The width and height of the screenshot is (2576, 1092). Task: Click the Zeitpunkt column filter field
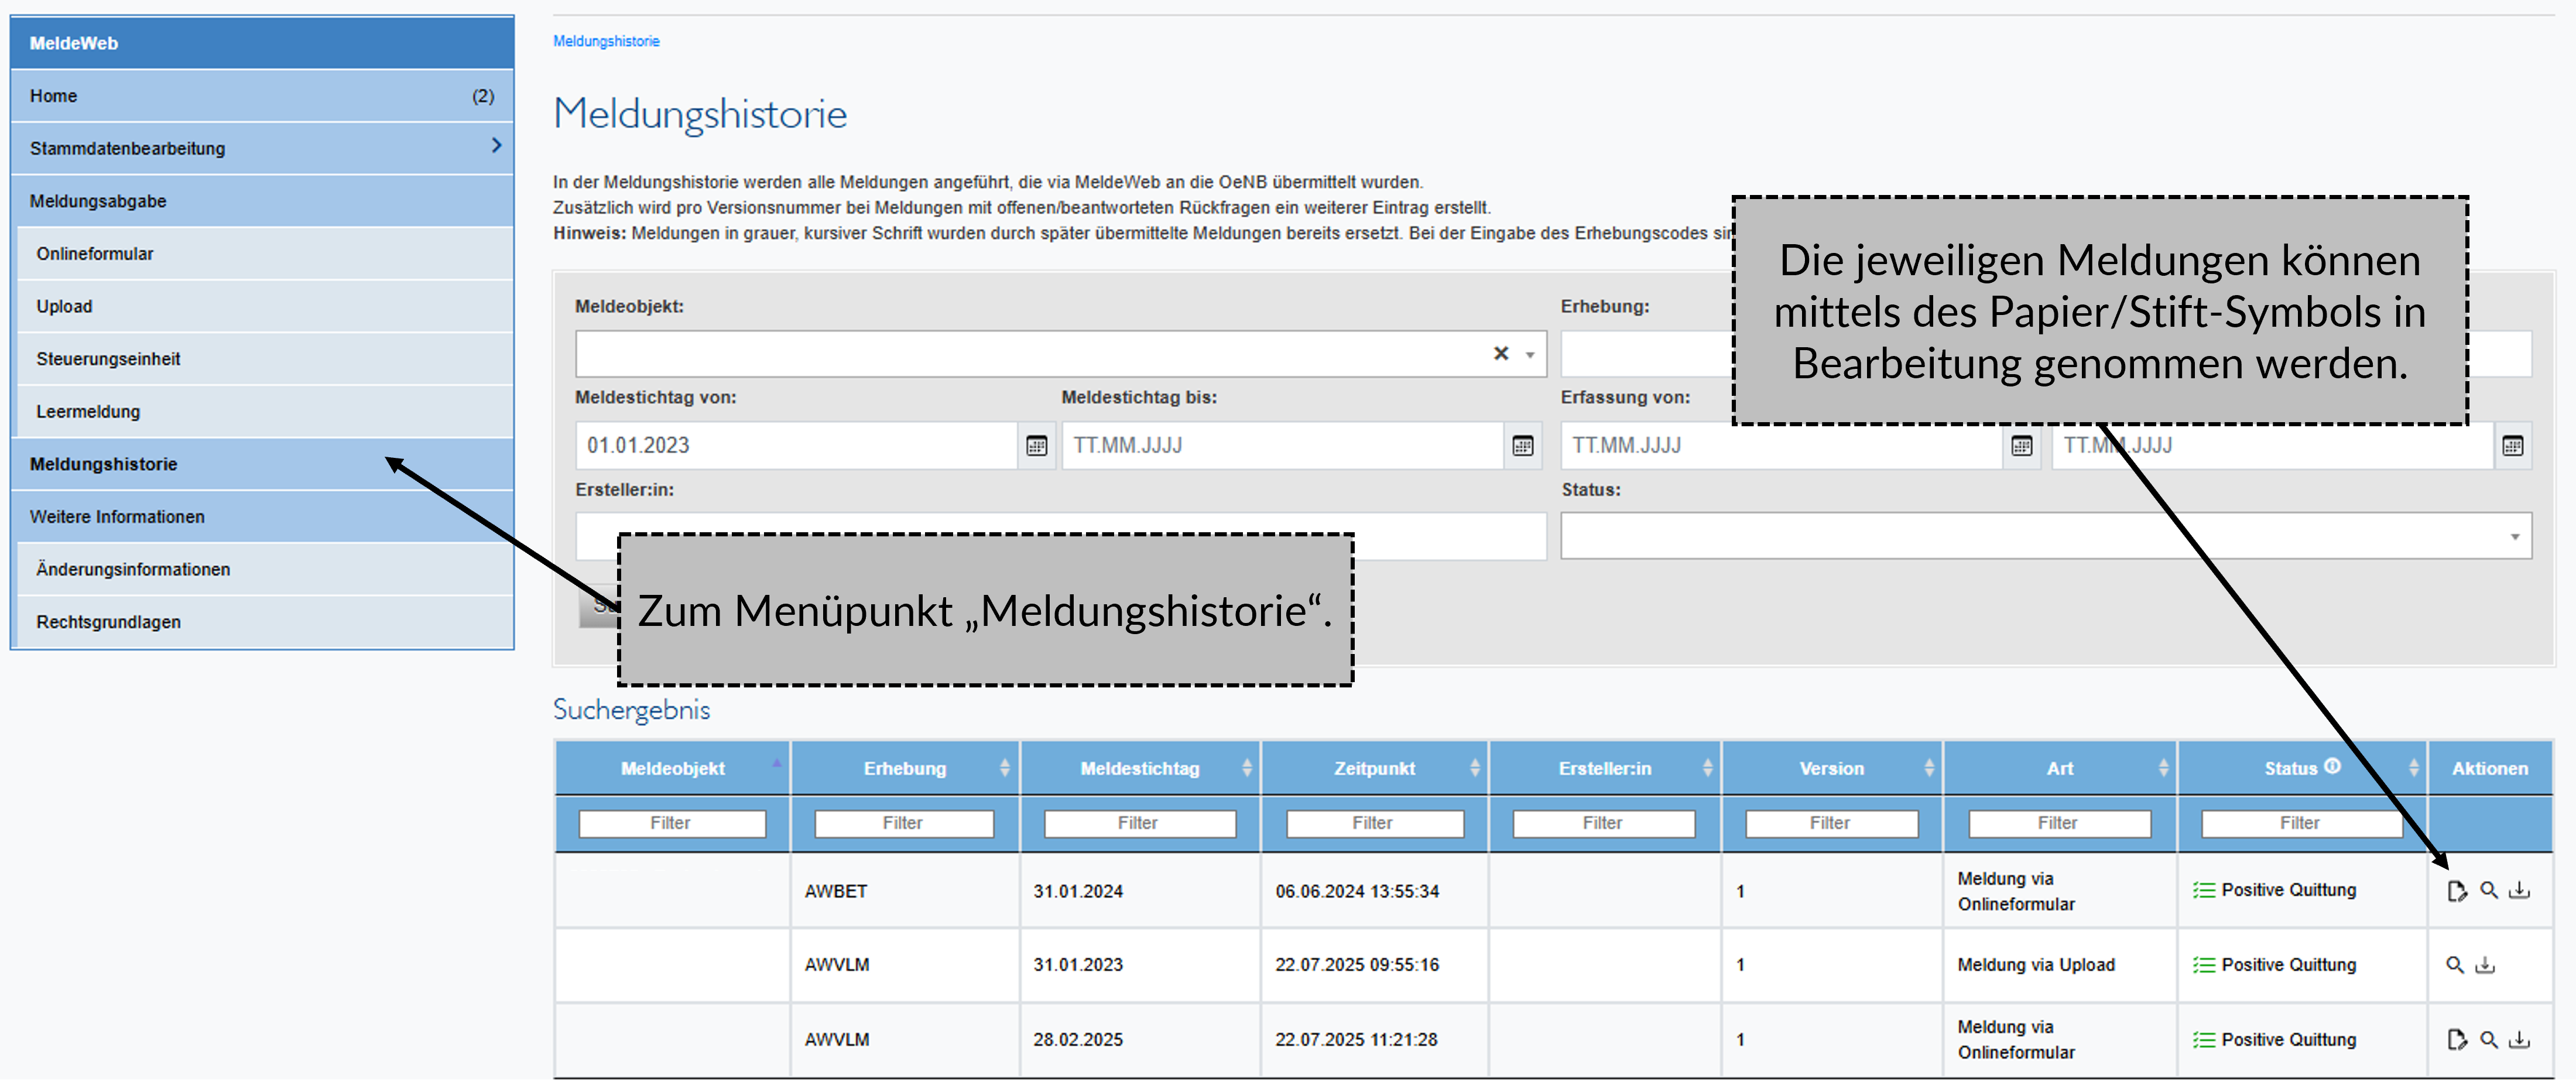pyautogui.click(x=1374, y=823)
